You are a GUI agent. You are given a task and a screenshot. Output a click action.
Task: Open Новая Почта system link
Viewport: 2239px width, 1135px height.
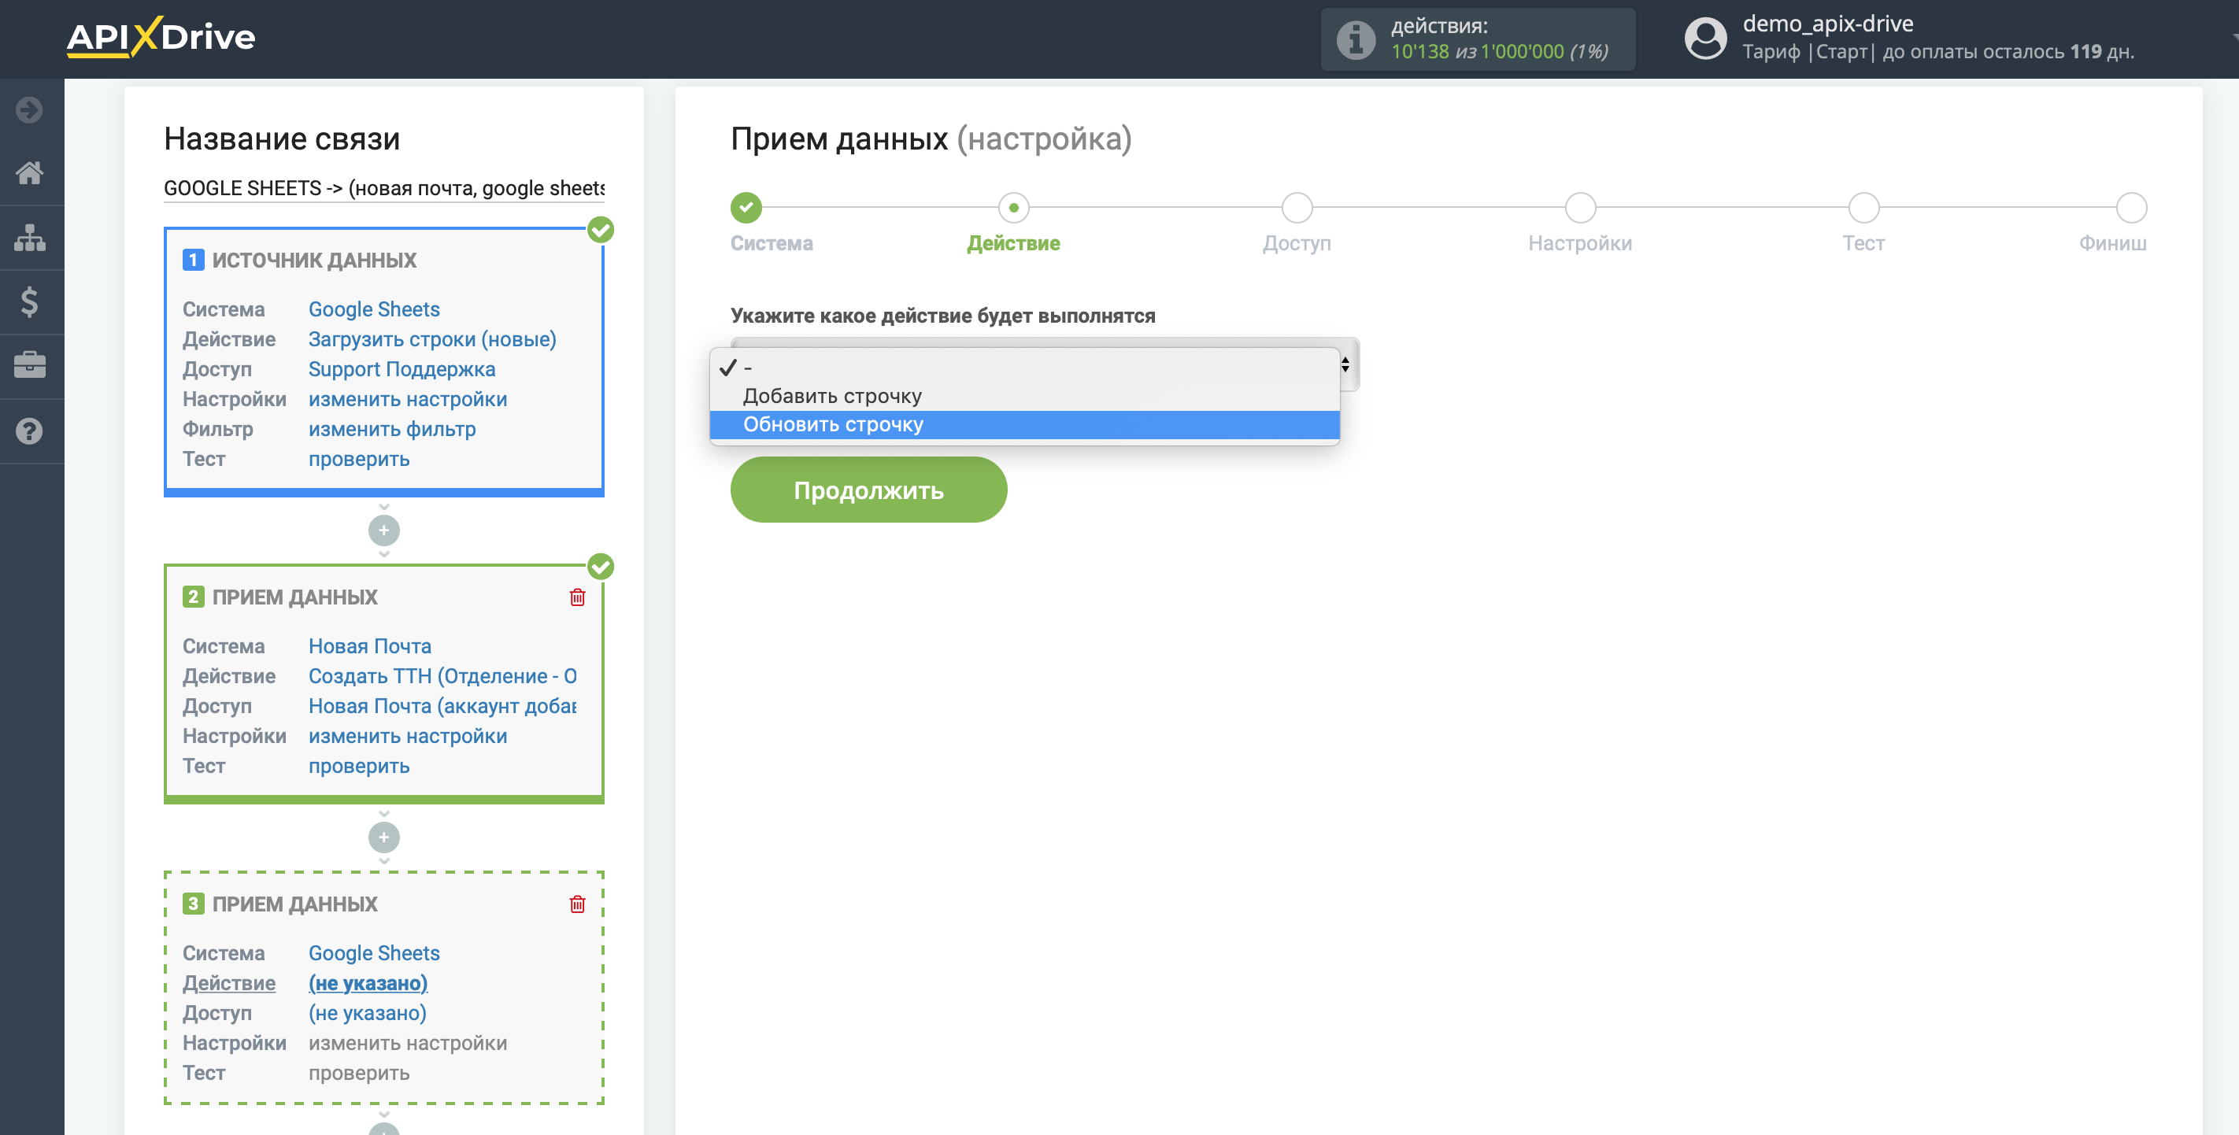pyautogui.click(x=369, y=645)
